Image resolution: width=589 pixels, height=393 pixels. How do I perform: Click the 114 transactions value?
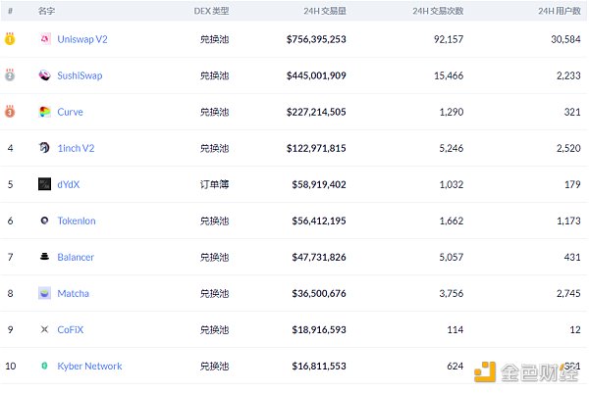(x=455, y=329)
